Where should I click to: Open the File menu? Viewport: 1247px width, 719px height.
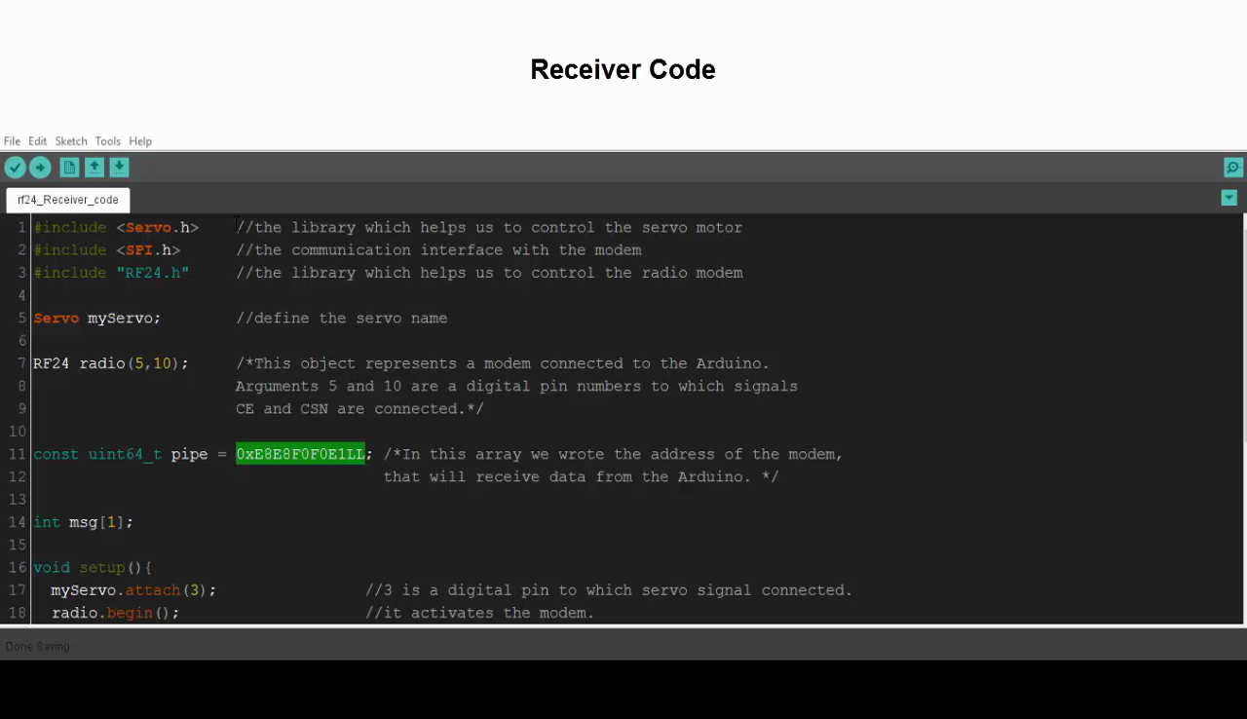12,141
